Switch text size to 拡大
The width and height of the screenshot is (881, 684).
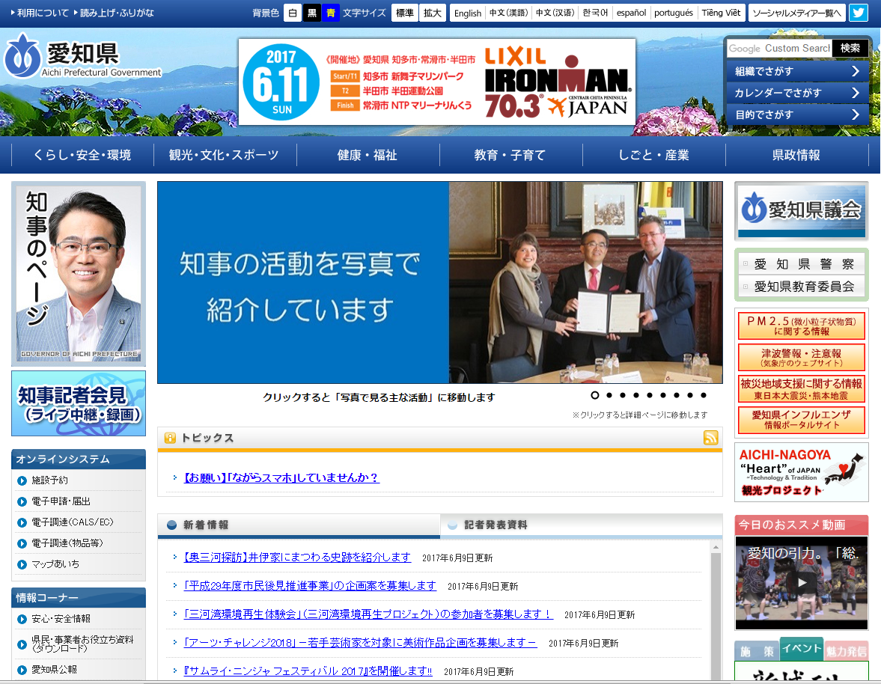click(x=432, y=13)
